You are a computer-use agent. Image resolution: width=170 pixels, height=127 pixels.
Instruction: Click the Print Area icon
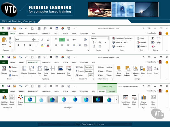(46, 69)
